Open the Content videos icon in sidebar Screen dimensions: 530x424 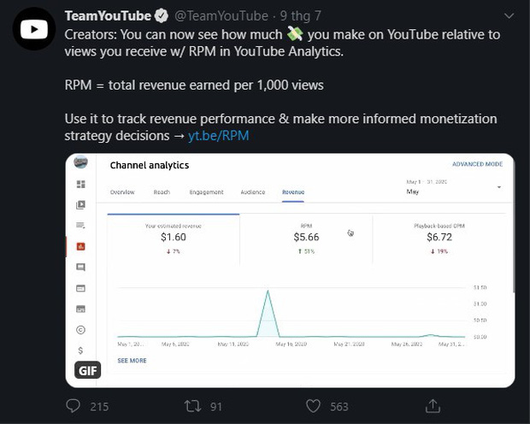point(81,204)
